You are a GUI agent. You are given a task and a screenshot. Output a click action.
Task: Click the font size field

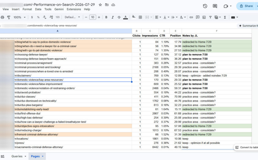93,17
